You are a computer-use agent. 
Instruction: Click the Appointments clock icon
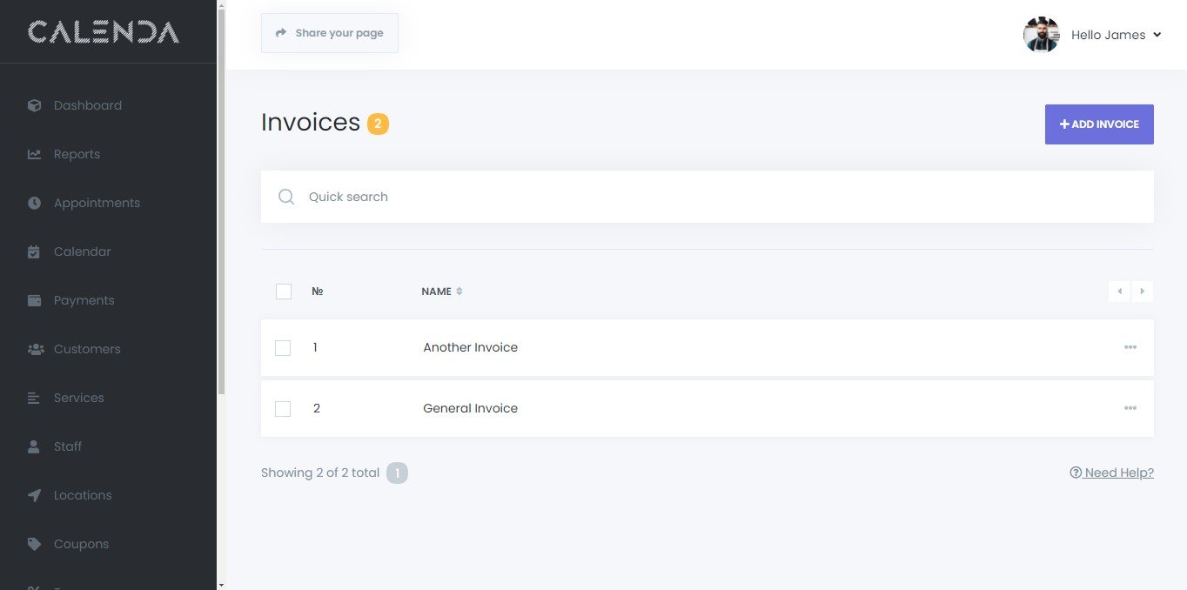coord(35,203)
